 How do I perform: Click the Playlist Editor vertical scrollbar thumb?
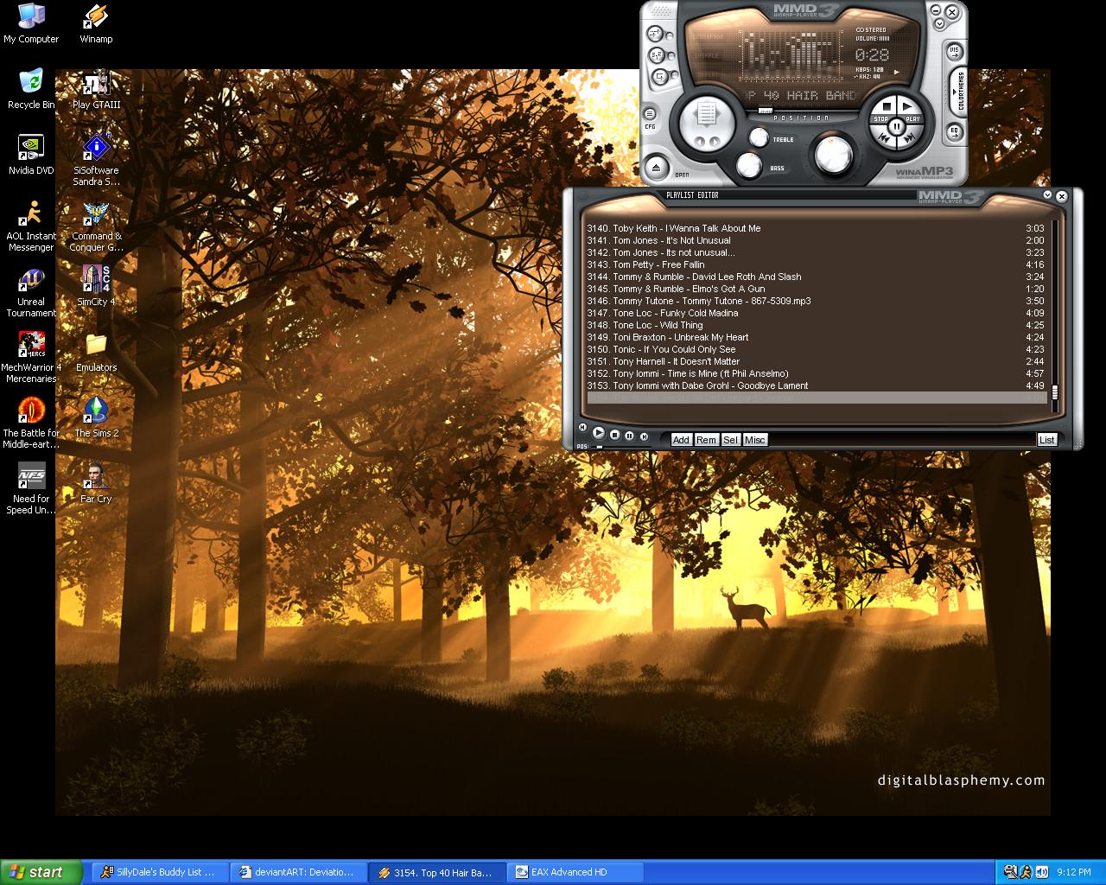click(x=1055, y=392)
